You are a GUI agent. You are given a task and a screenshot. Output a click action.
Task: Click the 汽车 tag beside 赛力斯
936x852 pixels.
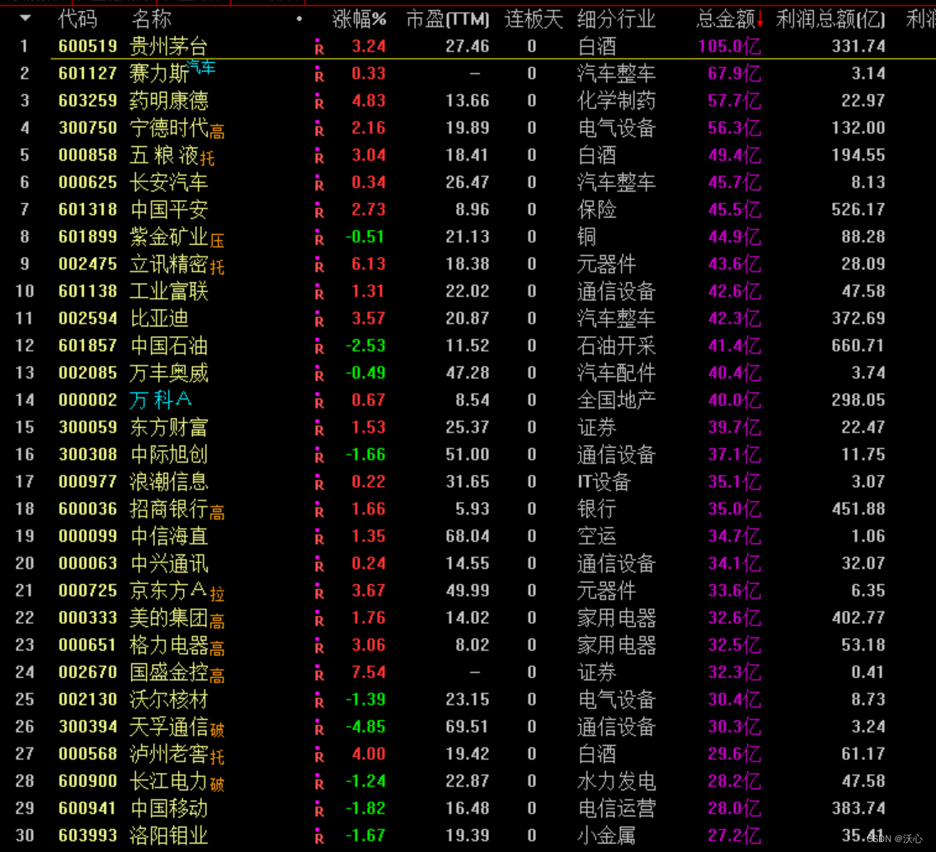(x=200, y=68)
